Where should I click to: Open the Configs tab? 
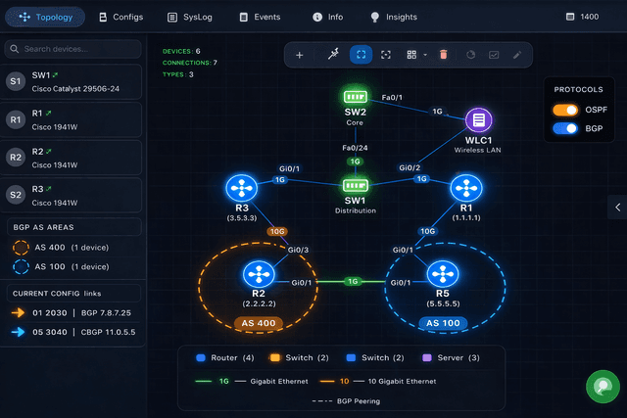[121, 17]
